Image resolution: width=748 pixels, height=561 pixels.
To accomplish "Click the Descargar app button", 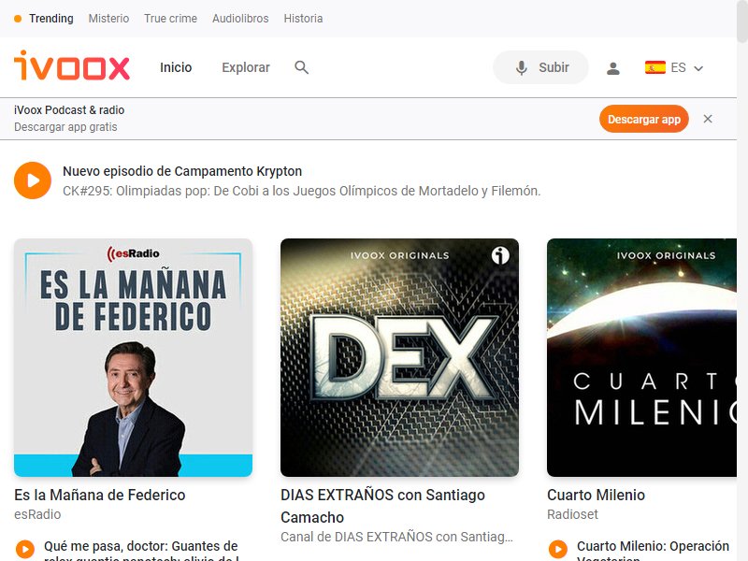I will [644, 119].
